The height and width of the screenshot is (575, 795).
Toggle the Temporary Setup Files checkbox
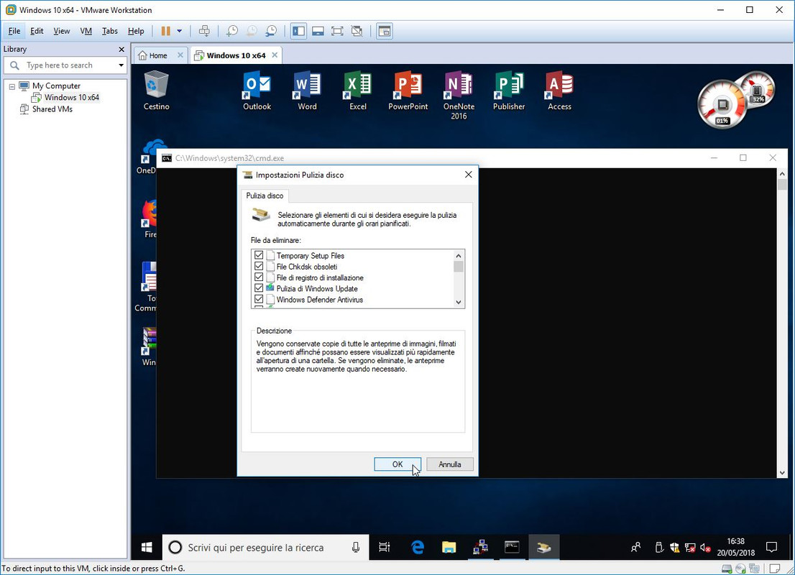259,255
